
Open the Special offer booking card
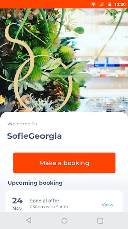(64, 201)
